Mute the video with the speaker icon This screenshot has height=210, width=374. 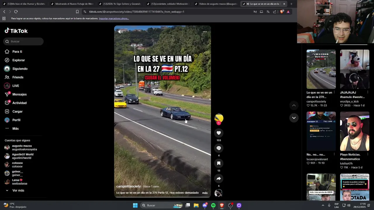tap(120, 32)
